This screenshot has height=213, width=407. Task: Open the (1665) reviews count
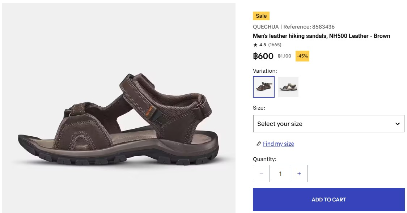(x=275, y=45)
